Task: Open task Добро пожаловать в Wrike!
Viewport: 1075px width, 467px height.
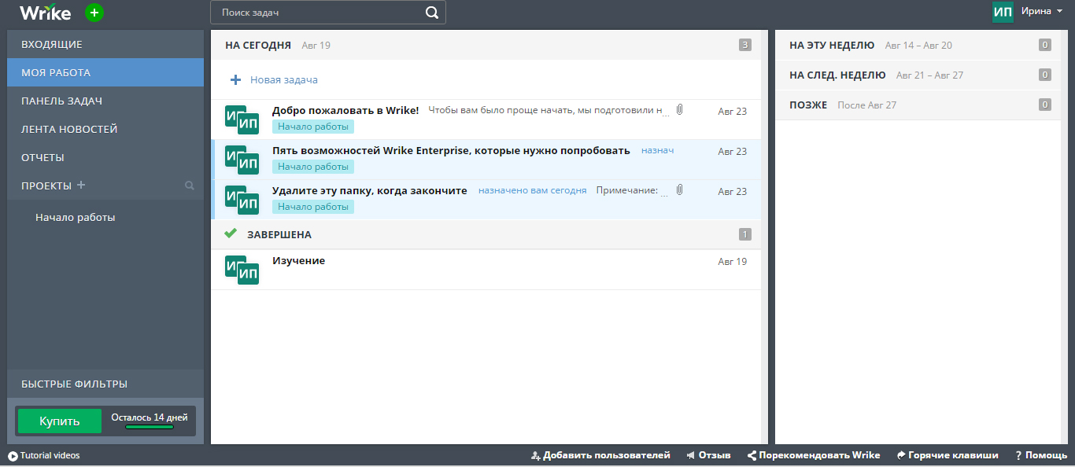Action: 345,110
